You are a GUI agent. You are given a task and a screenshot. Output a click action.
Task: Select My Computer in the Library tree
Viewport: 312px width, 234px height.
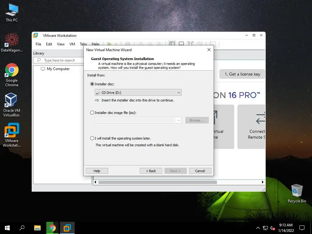tap(58, 69)
